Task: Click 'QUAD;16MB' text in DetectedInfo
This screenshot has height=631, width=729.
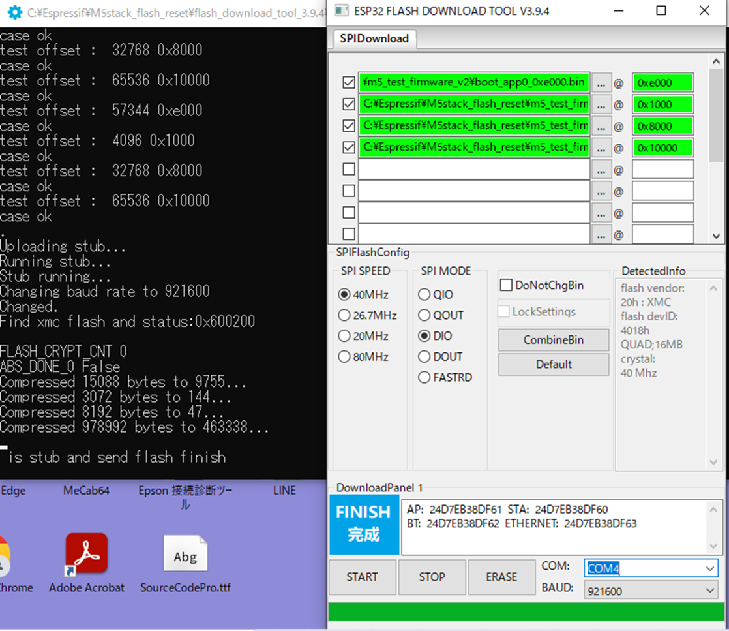Action: (651, 345)
